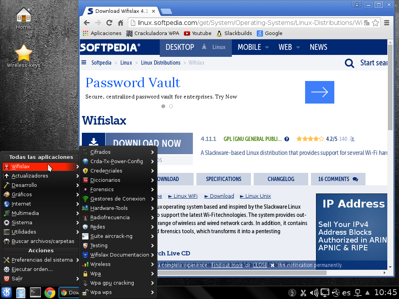Click Find out more in the notification bar
Screen dimensions: 399x299
[x=227, y=265]
